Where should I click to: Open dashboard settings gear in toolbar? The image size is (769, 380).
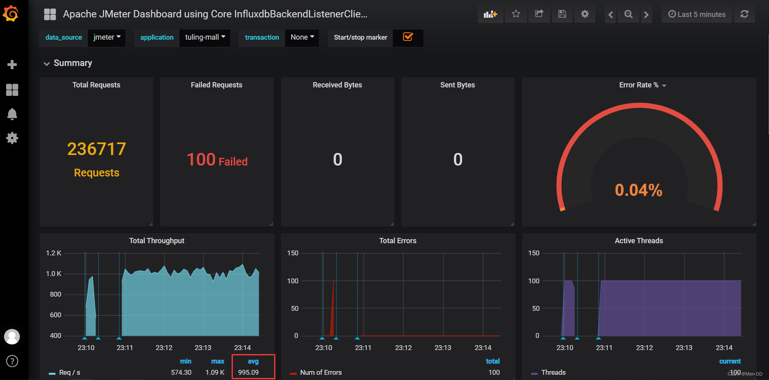pos(585,14)
